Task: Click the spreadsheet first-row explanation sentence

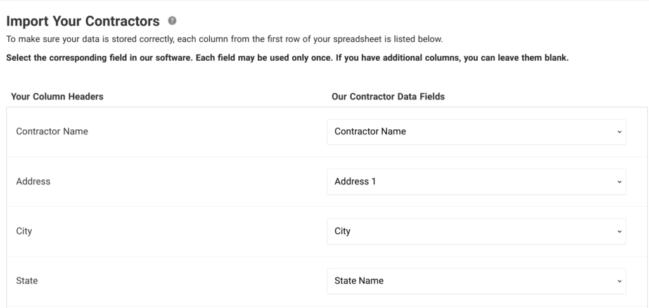Action: pos(224,39)
